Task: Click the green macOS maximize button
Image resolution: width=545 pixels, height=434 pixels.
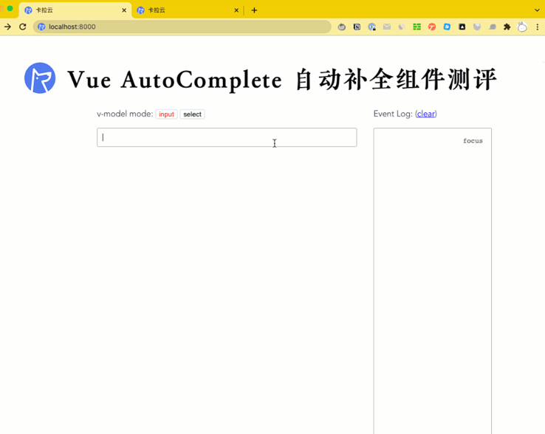Action: click(10, 8)
